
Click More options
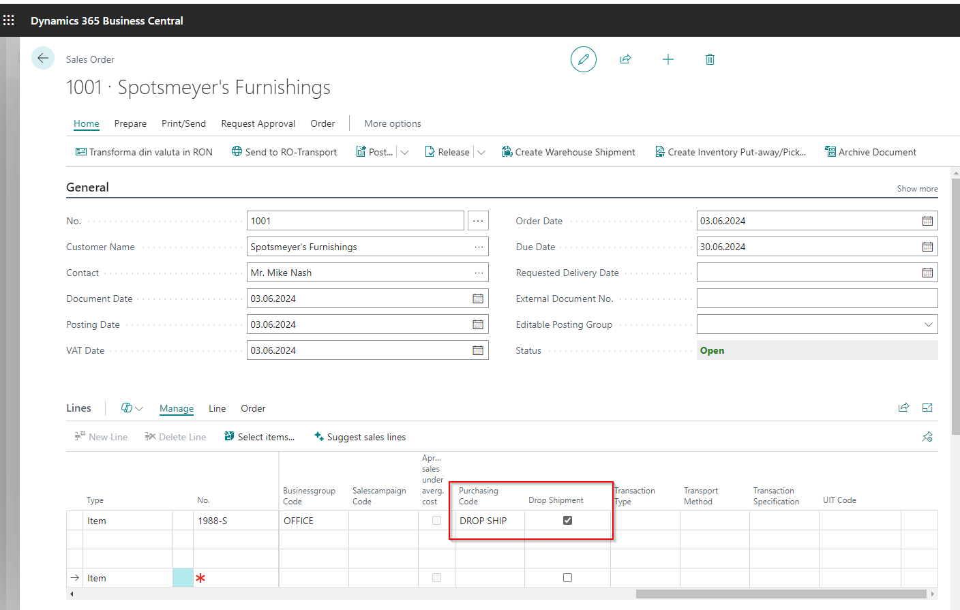(393, 123)
